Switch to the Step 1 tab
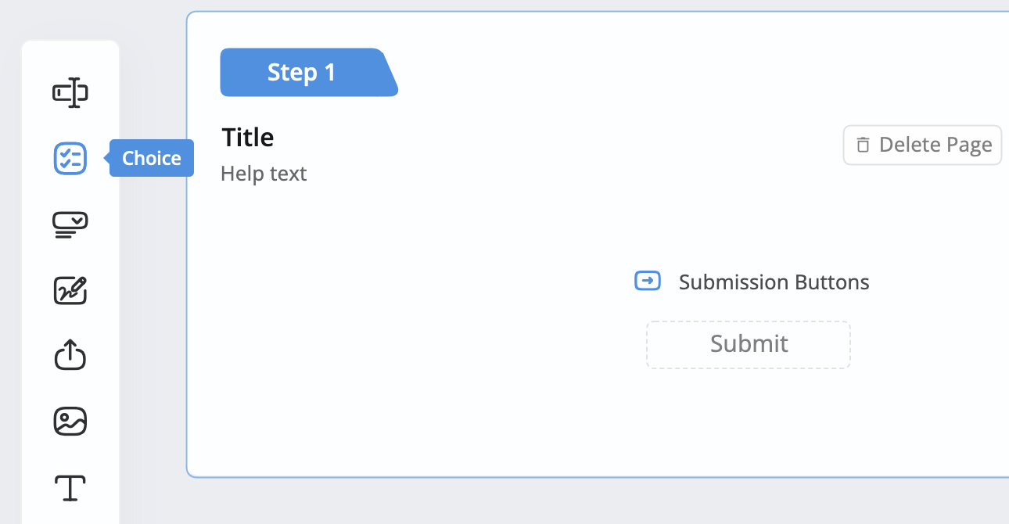This screenshot has width=1009, height=524. pyautogui.click(x=302, y=73)
